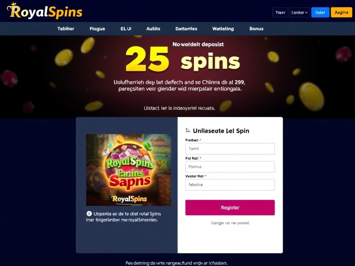Follow the Gengle link below Register
355x266 pixels.
pos(230,223)
